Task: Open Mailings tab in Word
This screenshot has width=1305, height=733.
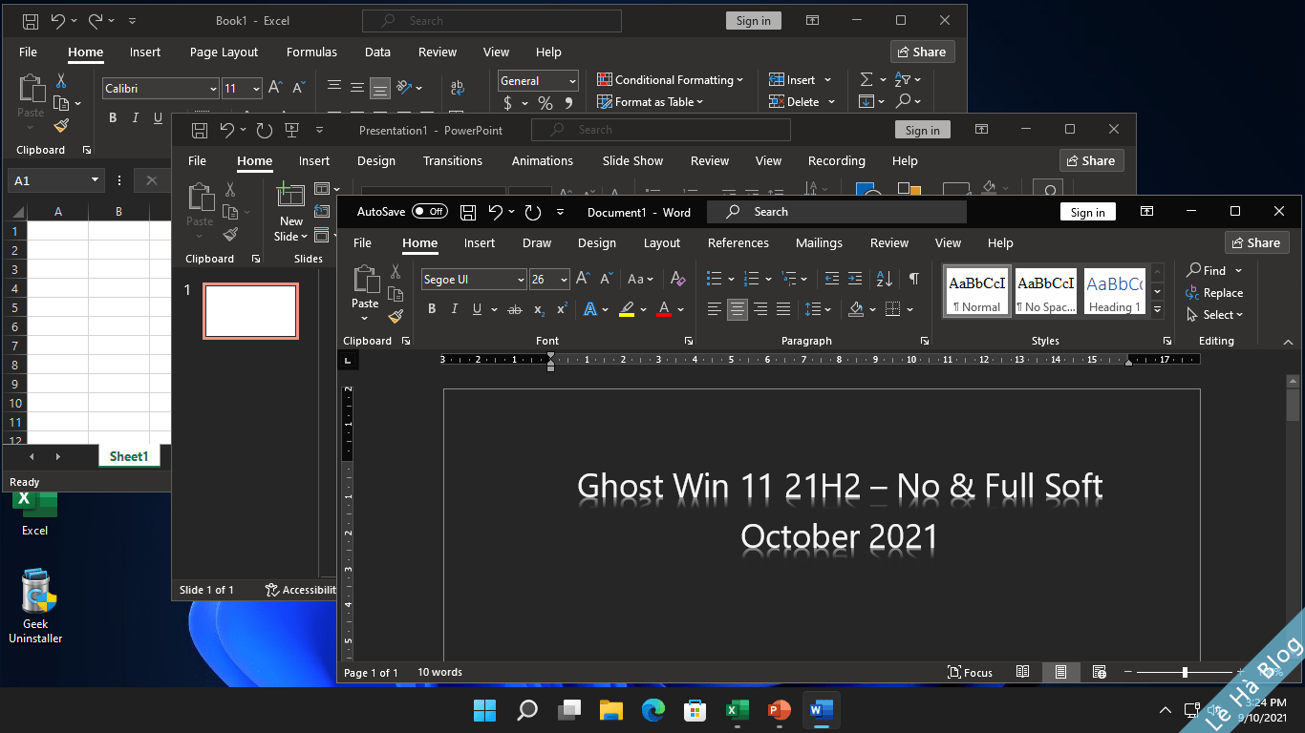Action: click(819, 243)
